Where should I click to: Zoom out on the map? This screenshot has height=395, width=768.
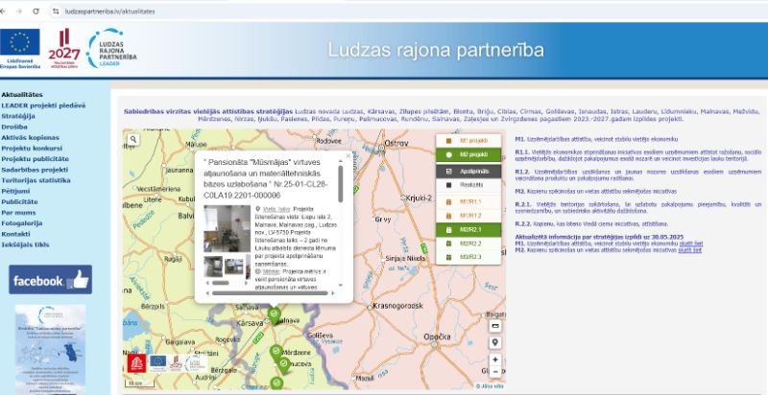click(495, 374)
